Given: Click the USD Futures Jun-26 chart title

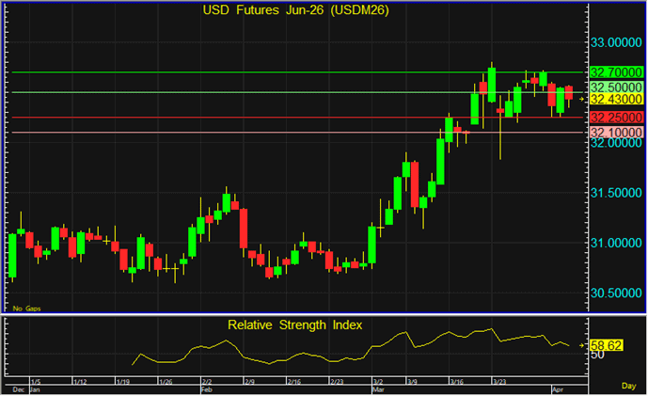Looking at the screenshot, I should coord(295,11).
